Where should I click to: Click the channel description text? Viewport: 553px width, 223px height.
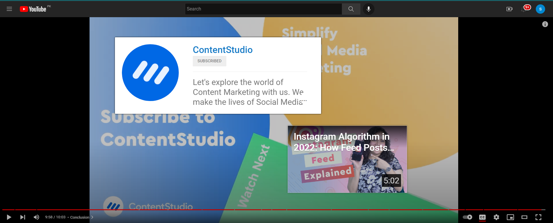250,92
